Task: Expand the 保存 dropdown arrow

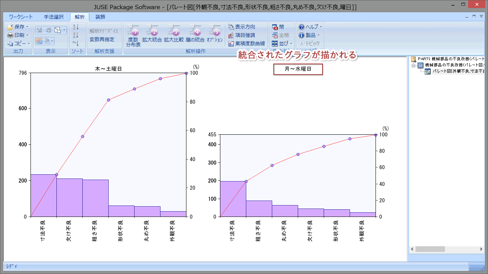Action: coord(27,27)
